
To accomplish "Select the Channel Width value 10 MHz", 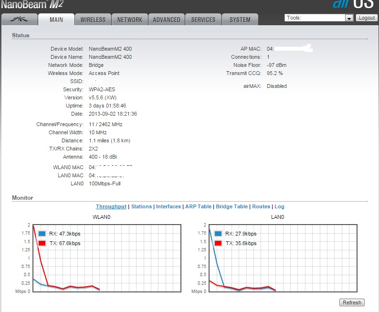I will click(x=98, y=132).
